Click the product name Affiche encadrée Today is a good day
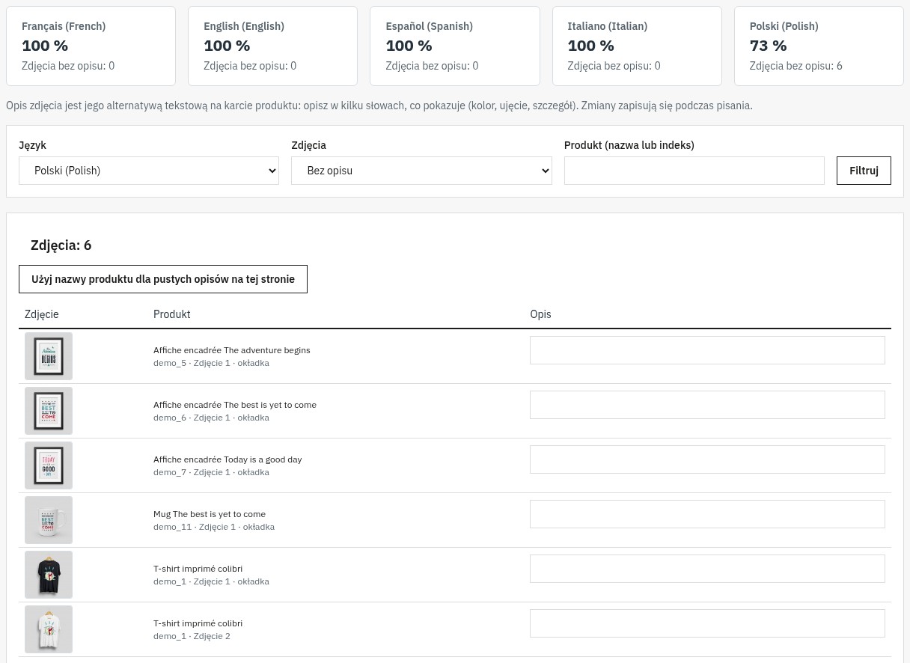The width and height of the screenshot is (910, 663). [227, 459]
